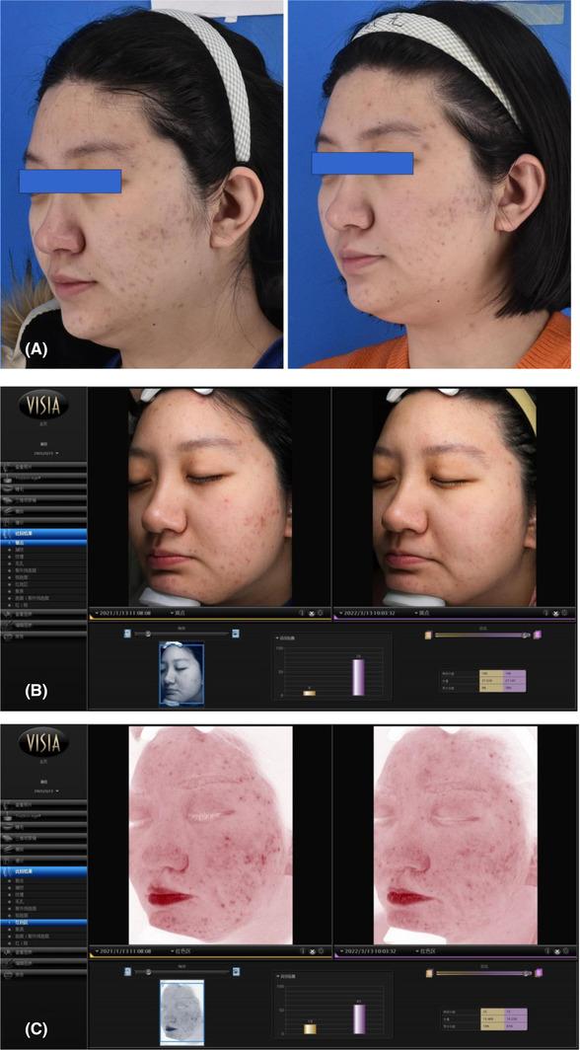Click the info icon on panel B's left image bar

(x=302, y=612)
